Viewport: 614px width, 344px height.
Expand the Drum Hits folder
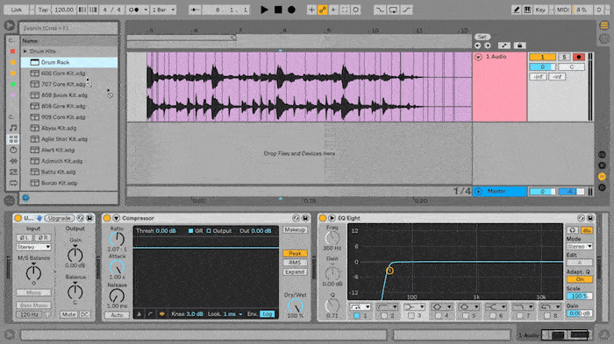coord(25,52)
